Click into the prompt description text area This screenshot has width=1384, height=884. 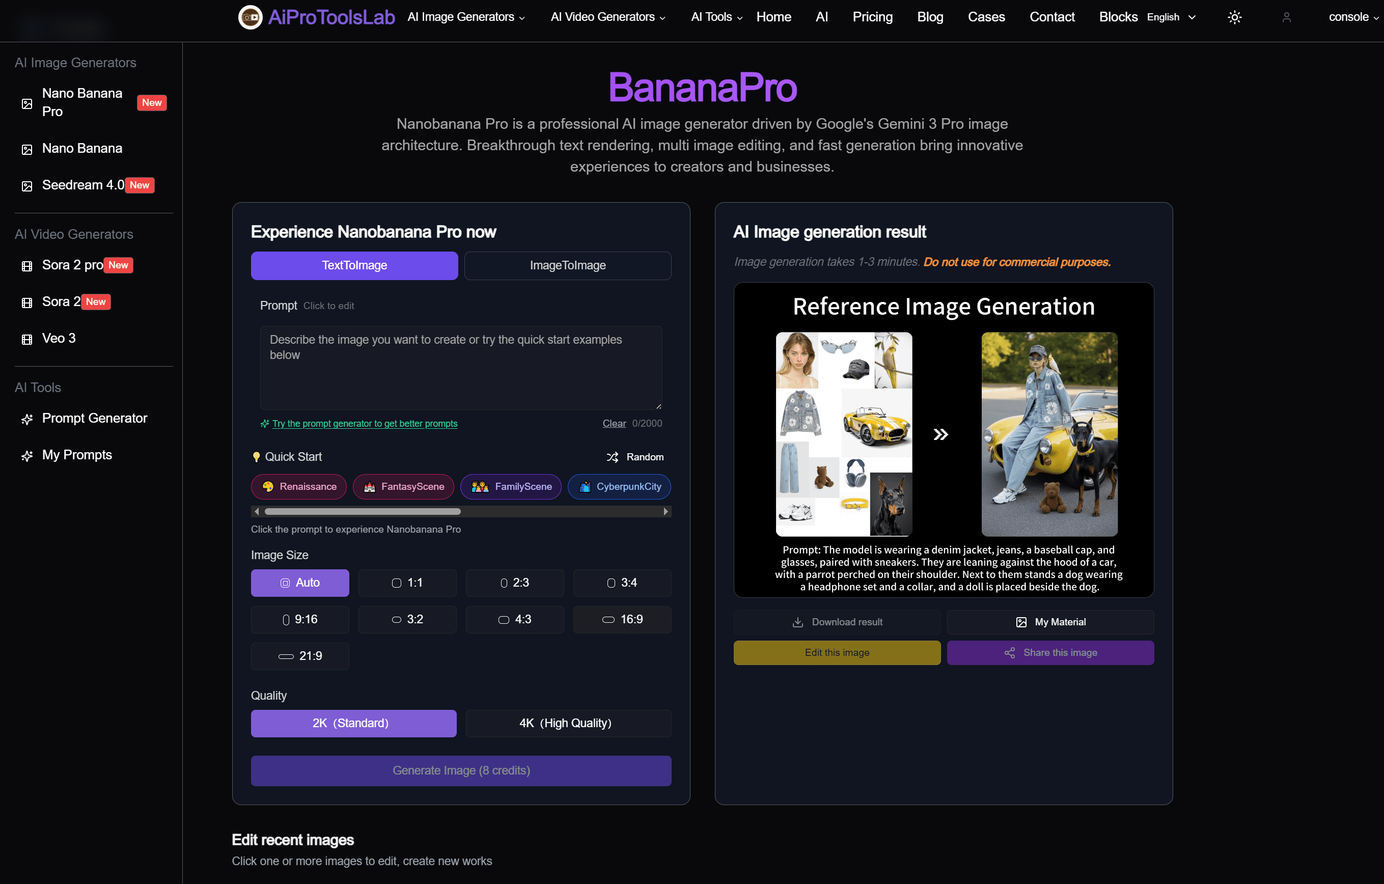(461, 368)
